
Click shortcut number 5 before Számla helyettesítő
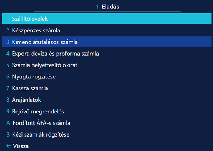(x=8, y=65)
